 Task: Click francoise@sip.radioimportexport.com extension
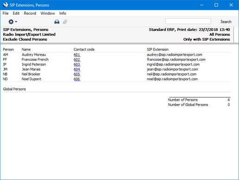[176, 59]
